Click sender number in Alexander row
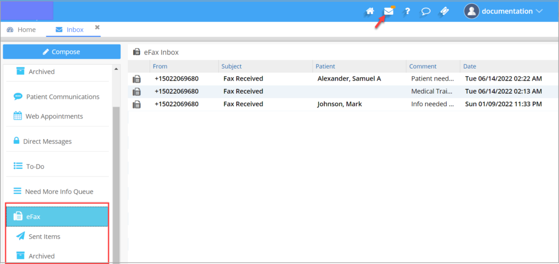This screenshot has height=264, width=559. 176,78
